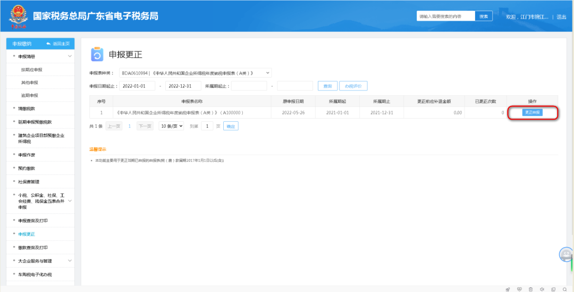
Task: Click the 更正申报 button in row 1
Action: (532, 112)
